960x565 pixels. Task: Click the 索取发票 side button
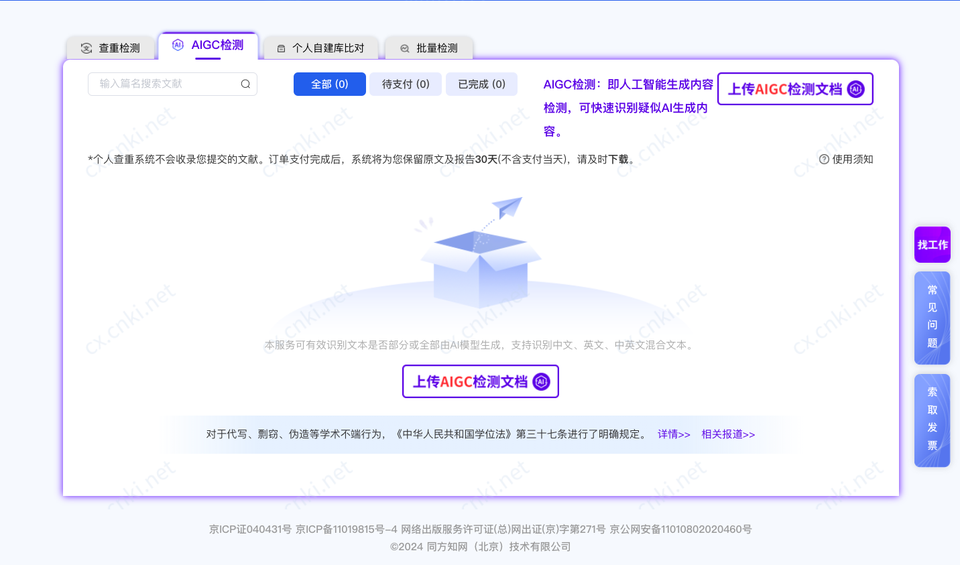coord(932,420)
